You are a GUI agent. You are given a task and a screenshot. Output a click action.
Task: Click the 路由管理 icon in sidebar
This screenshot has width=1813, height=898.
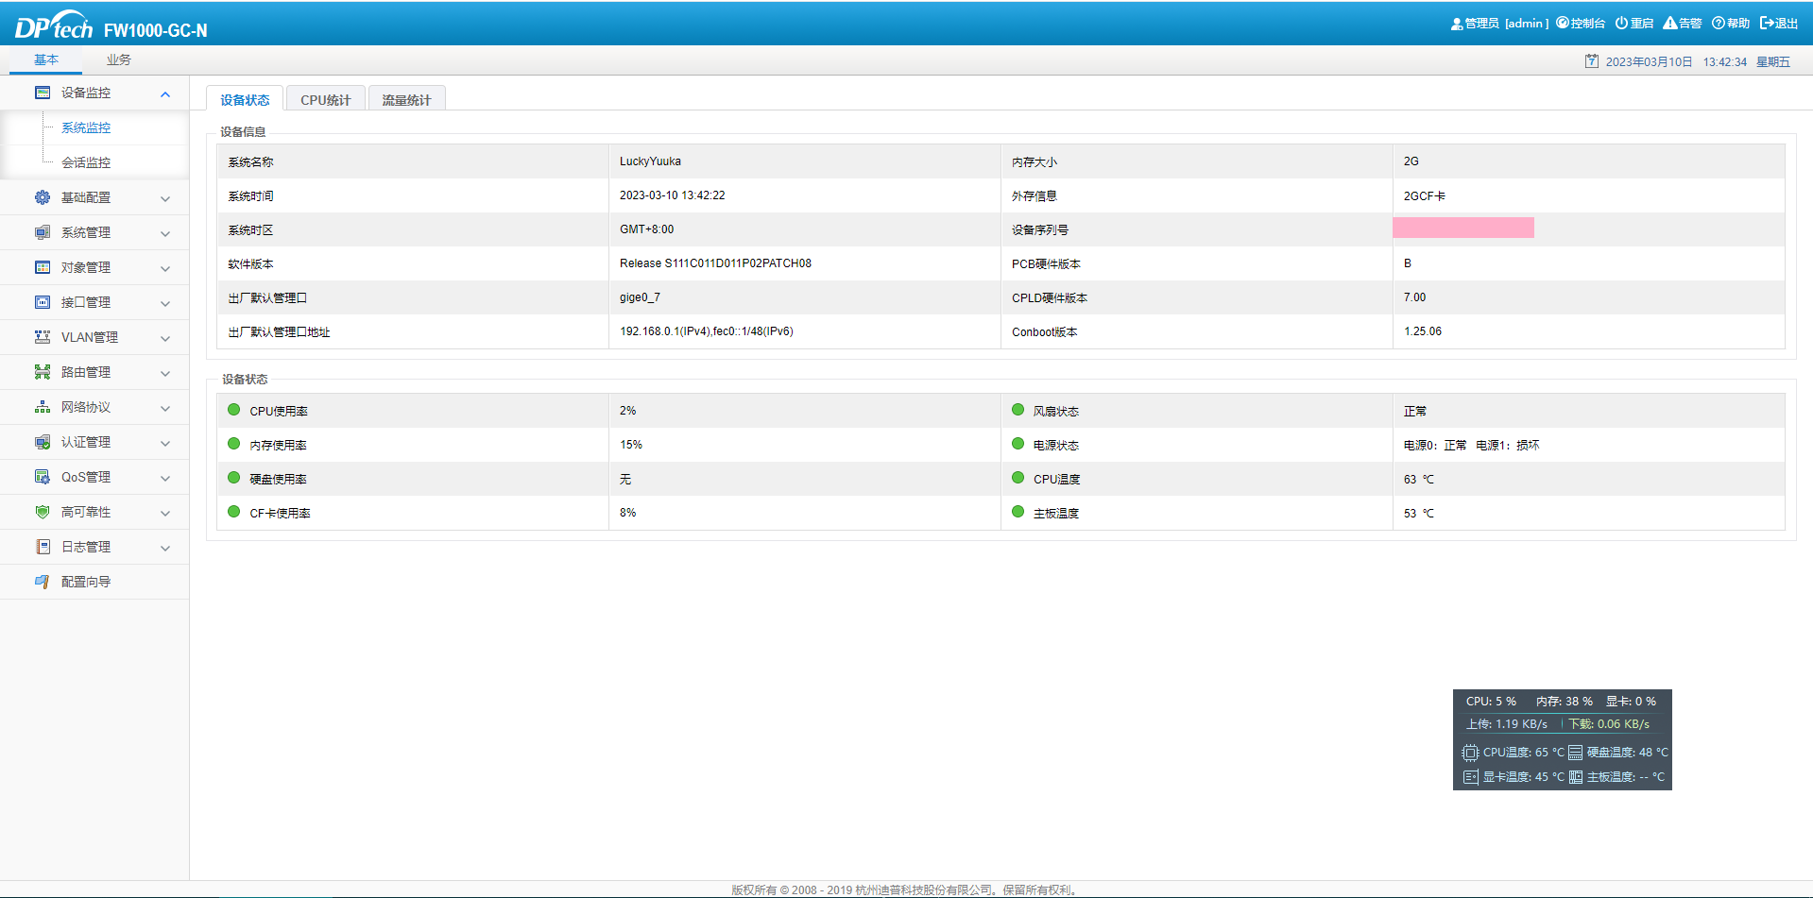point(43,372)
